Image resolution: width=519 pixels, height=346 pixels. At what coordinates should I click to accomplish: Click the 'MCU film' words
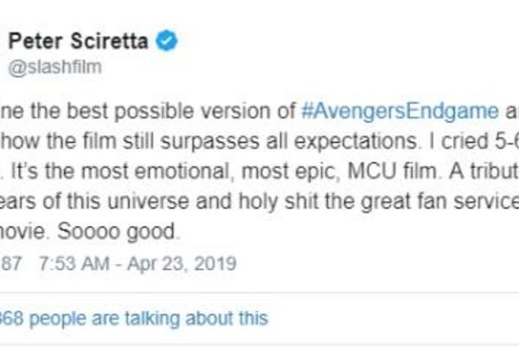(x=392, y=171)
